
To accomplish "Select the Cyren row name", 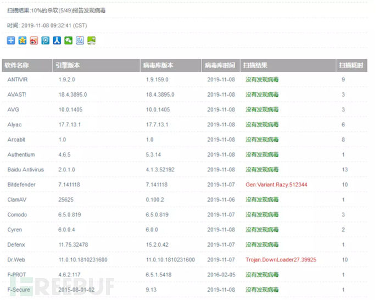I will [14, 230].
